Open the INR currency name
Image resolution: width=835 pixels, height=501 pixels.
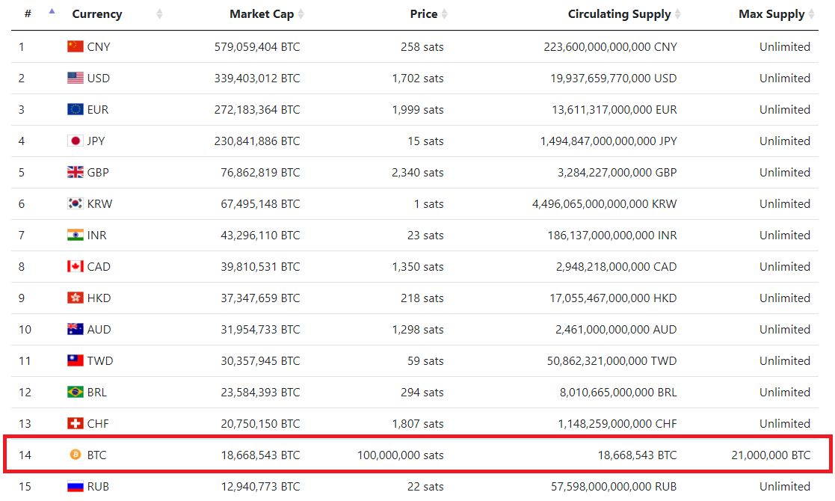(x=97, y=236)
